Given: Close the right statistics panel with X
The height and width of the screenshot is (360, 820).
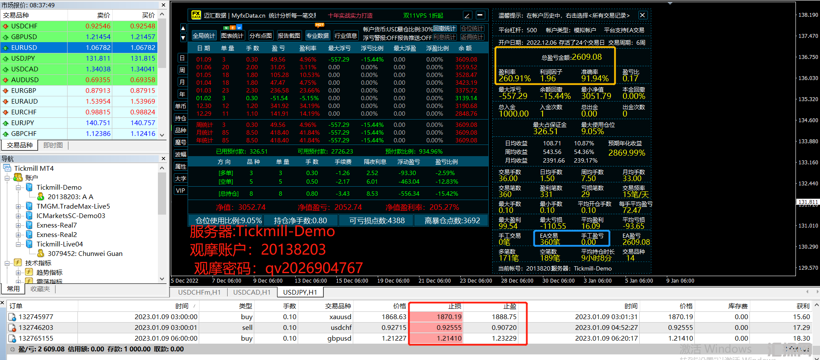Looking at the screenshot, I should click(642, 15).
